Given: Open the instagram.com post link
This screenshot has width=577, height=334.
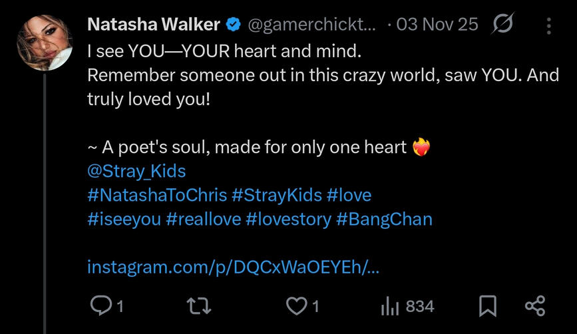Looking at the screenshot, I should (x=234, y=267).
